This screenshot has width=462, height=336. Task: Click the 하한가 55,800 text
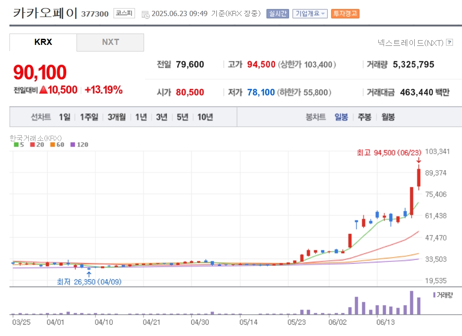tap(304, 92)
